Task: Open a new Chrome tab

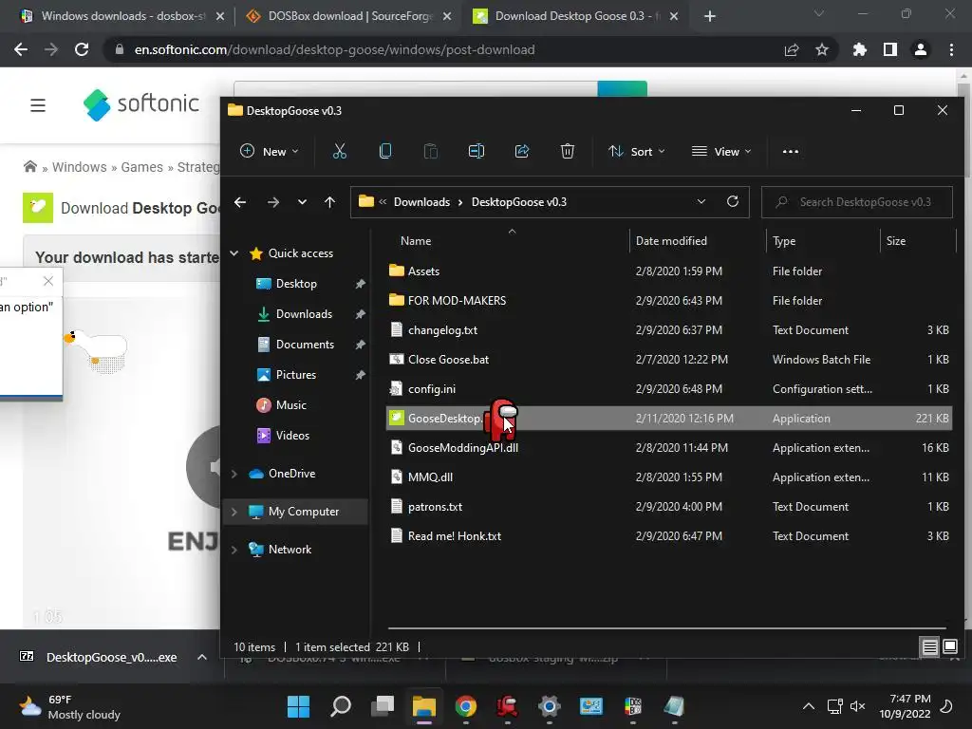Action: [x=710, y=16]
